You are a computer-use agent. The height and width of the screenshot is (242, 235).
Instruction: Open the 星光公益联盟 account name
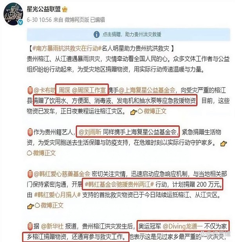coord(44,9)
